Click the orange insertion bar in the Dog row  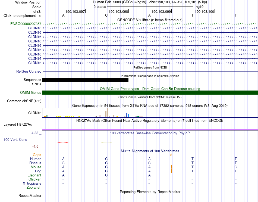point(171,171)
